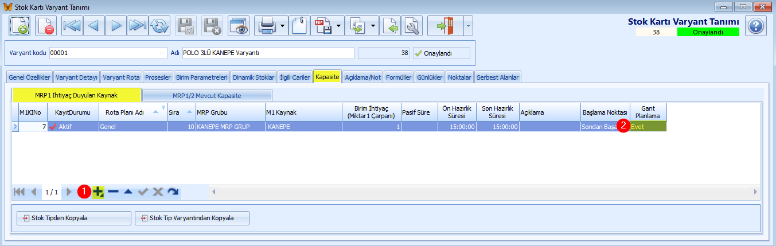Image resolution: width=776 pixels, height=246 pixels.
Task: Click the printer icon
Action: (x=267, y=26)
